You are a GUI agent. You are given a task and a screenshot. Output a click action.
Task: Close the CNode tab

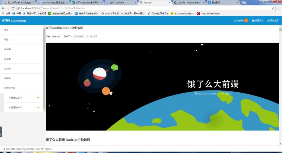pos(203,3)
